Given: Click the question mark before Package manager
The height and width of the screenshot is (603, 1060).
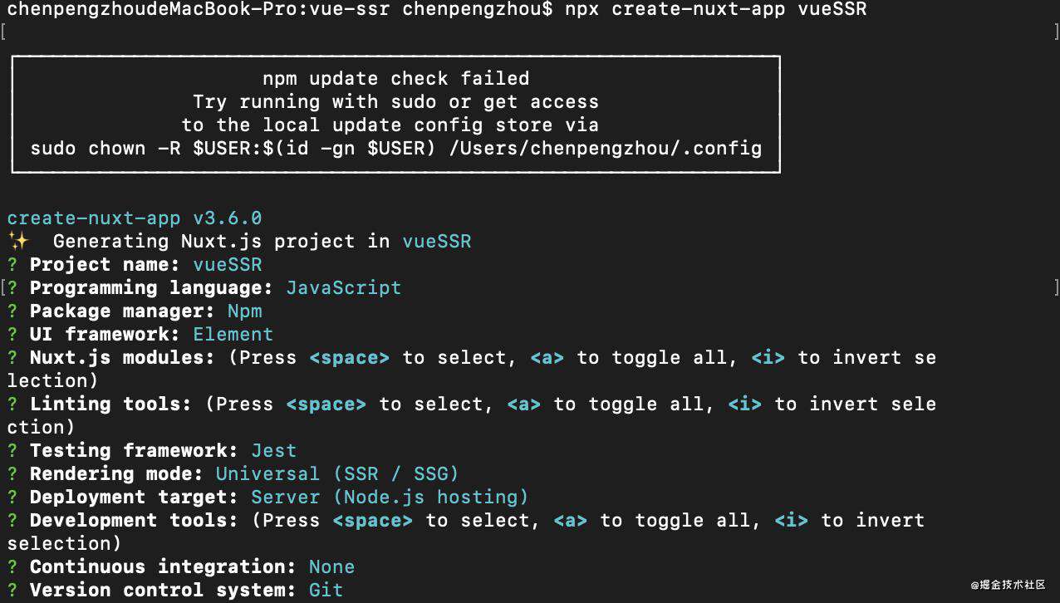Looking at the screenshot, I should pos(12,311).
